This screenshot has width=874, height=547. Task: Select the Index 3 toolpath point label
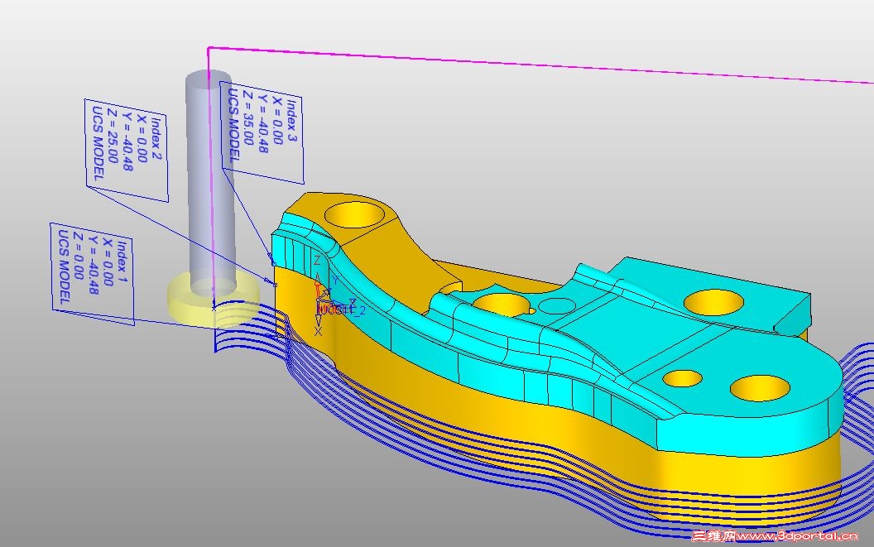coord(262,132)
